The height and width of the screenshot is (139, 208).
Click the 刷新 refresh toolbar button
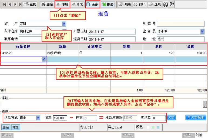tap(125, 4)
